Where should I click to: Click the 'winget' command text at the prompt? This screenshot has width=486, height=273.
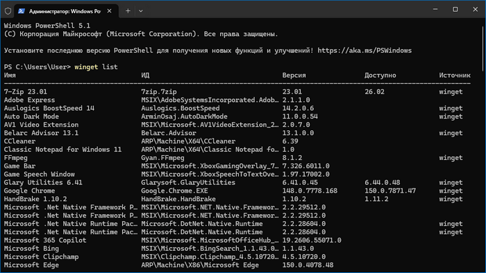[86, 67]
